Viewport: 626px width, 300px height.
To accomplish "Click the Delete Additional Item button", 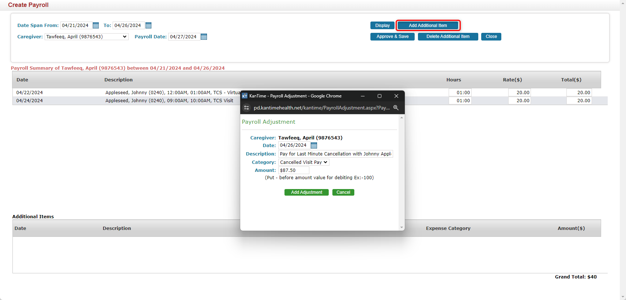I will tap(448, 36).
